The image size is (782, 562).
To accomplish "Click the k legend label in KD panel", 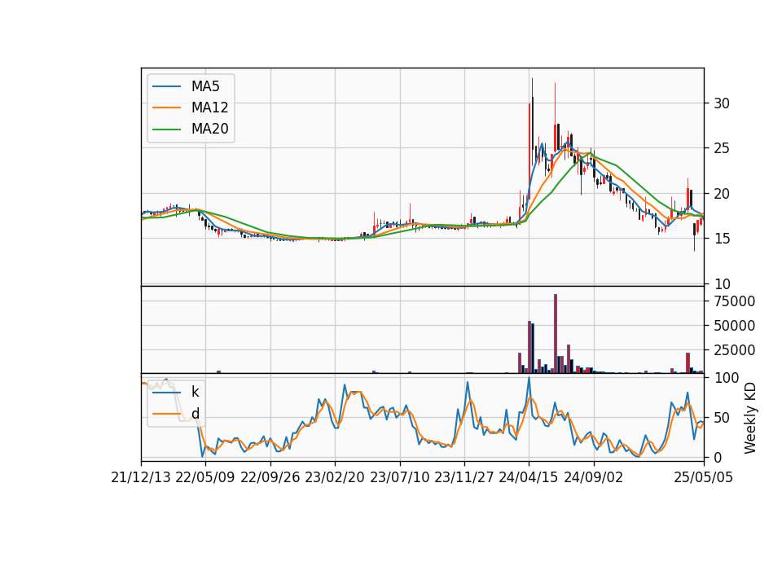I will [x=195, y=392].
